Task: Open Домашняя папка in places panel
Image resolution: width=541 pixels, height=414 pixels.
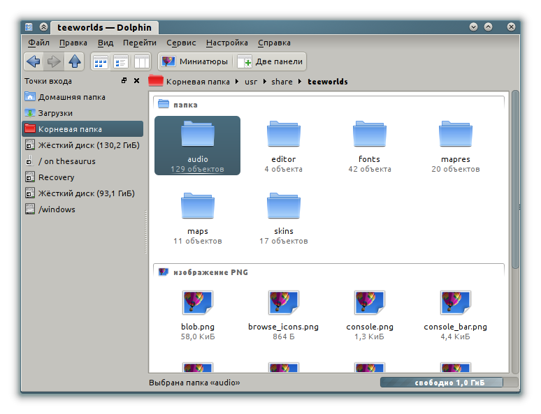Action: [x=82, y=97]
